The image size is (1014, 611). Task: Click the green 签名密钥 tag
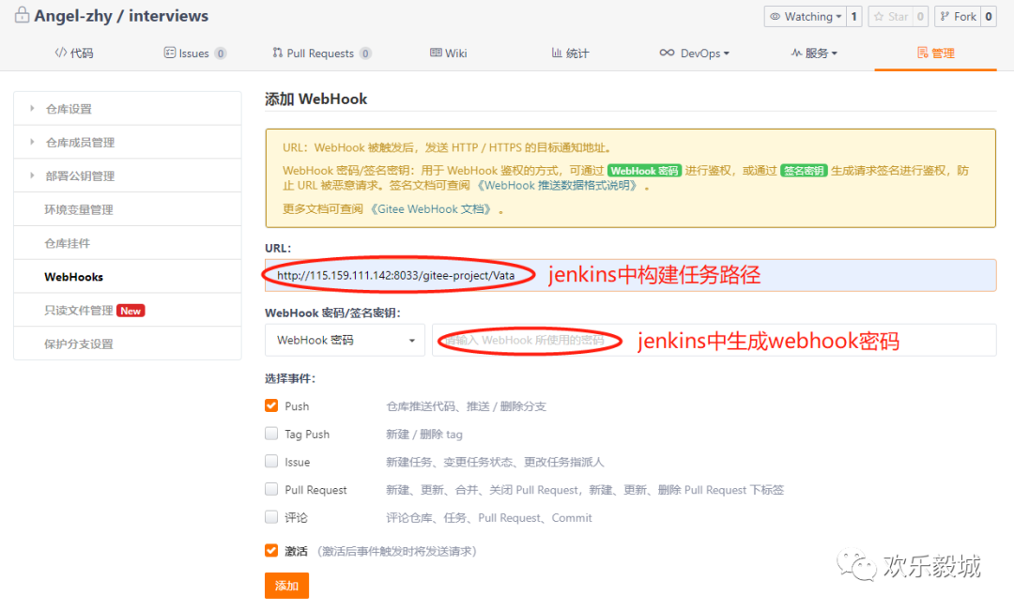pyautogui.click(x=804, y=171)
